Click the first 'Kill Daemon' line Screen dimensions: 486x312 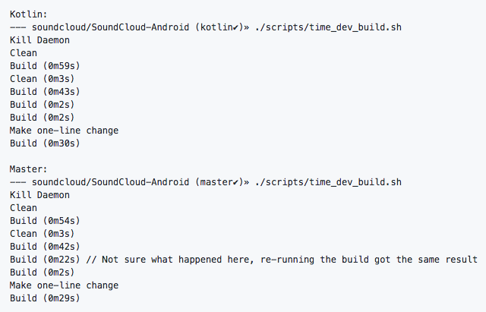pos(39,40)
